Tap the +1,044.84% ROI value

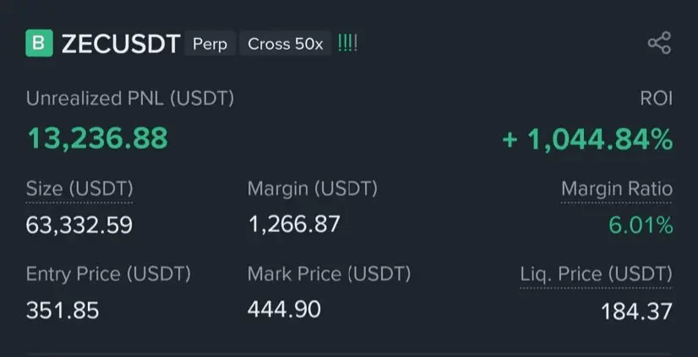pos(587,139)
